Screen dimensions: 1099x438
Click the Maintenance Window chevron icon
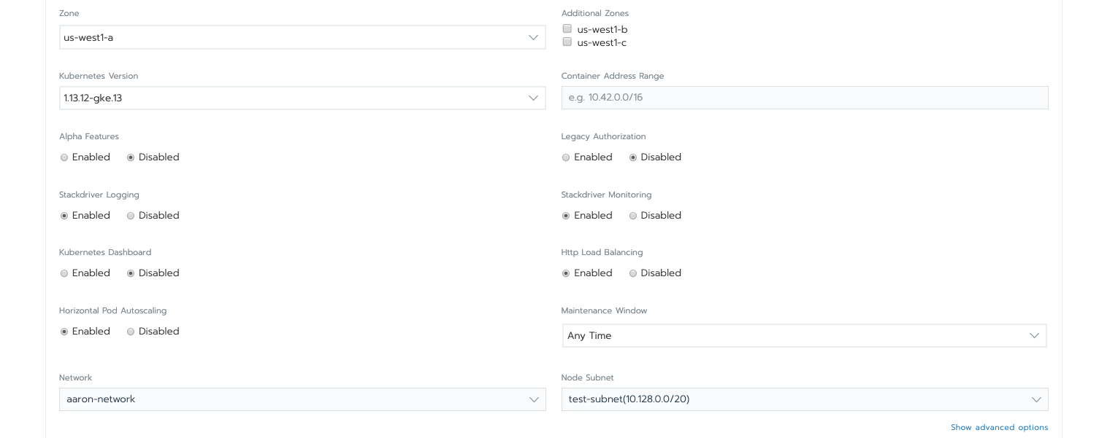[x=1034, y=335]
